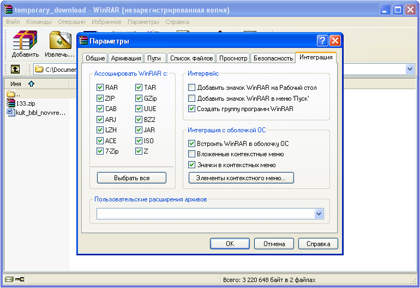Toggle the TAR association checkbox
This screenshot has width=420, height=288.
click(139, 88)
